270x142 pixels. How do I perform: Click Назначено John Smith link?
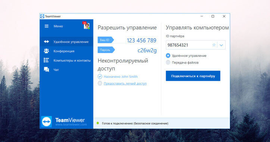[120, 77]
